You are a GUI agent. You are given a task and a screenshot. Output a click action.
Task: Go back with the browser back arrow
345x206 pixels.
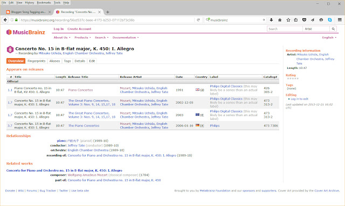(x=5, y=20)
